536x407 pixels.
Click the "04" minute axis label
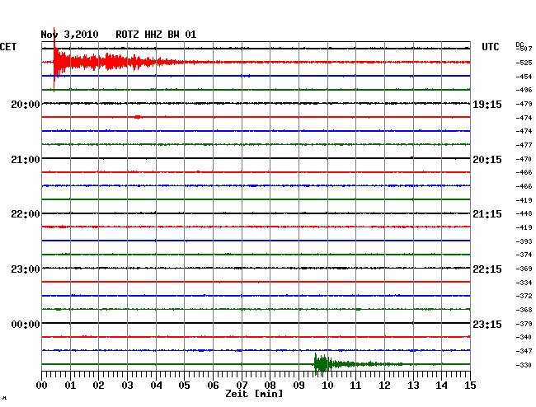156,386
